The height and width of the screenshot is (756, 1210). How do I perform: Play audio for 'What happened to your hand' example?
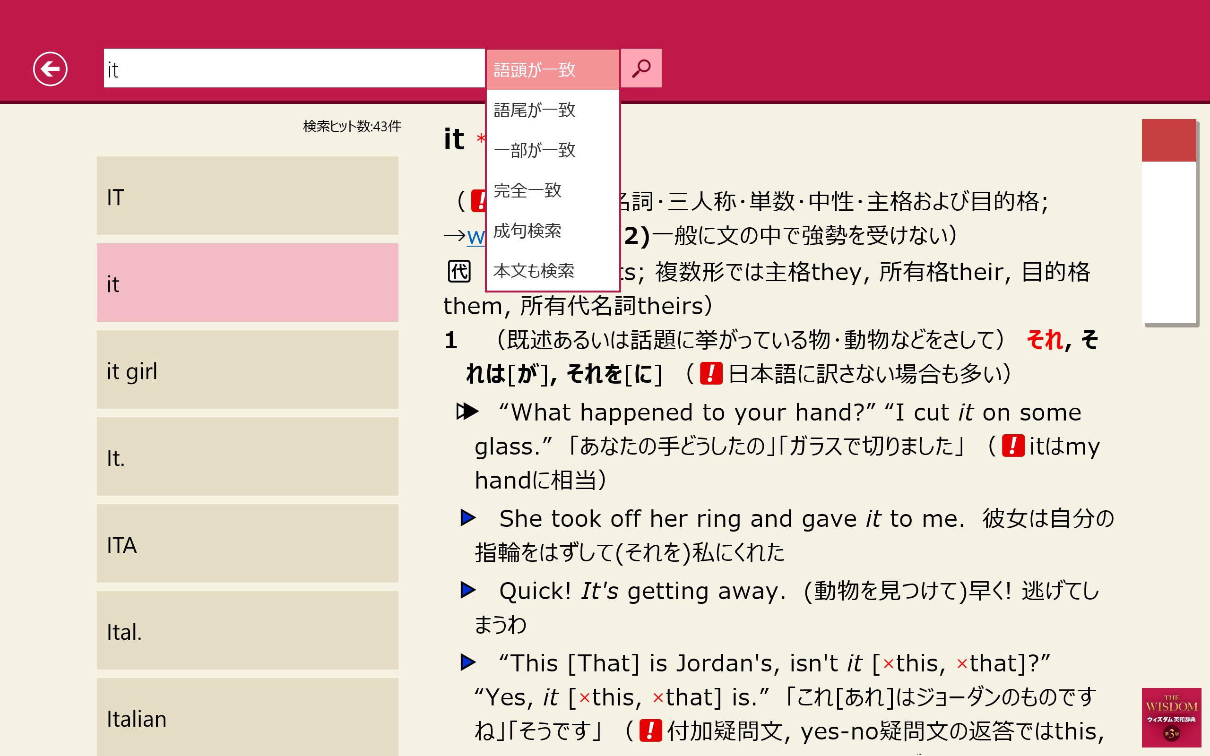point(467,412)
